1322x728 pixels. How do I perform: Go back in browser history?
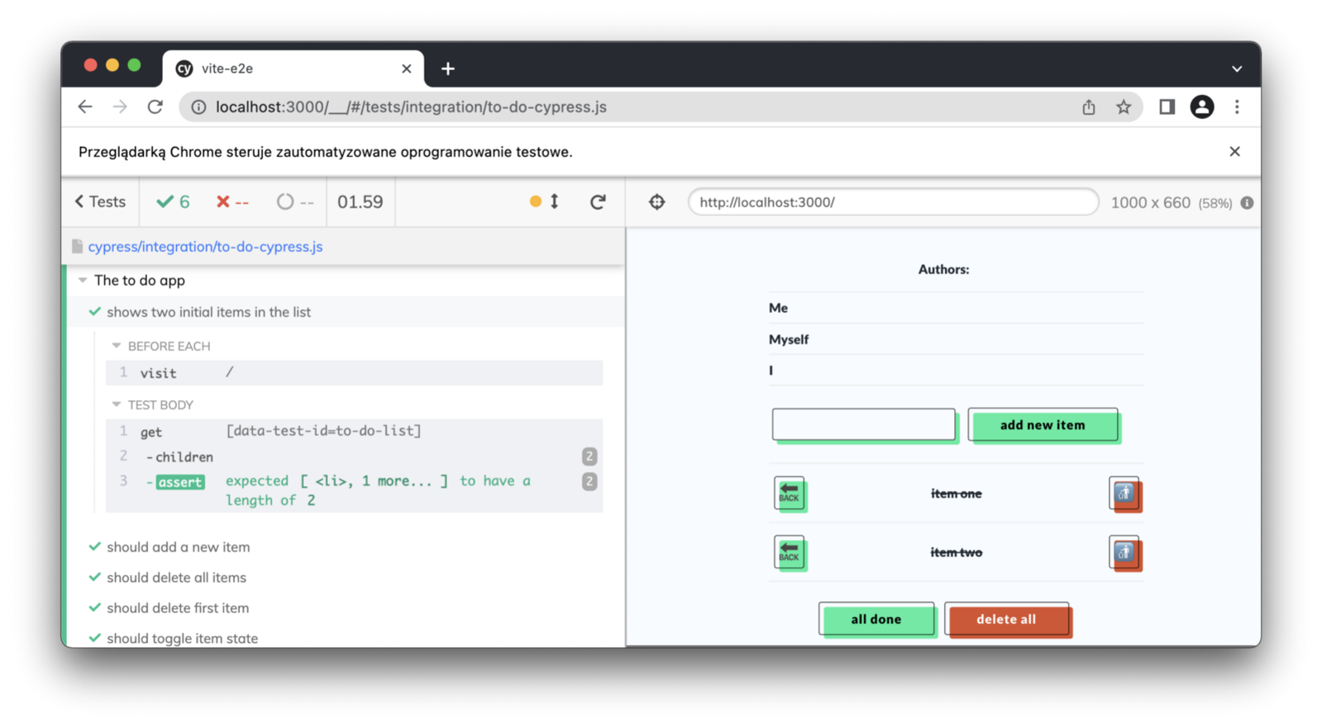[x=85, y=107]
